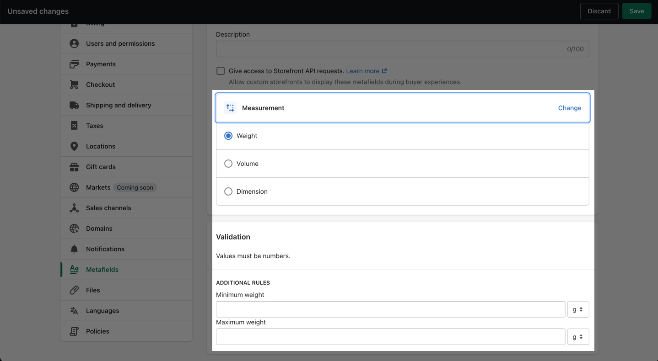Click the ADDITIONAL RULES label
Image resolution: width=658 pixels, height=361 pixels.
[243, 283]
